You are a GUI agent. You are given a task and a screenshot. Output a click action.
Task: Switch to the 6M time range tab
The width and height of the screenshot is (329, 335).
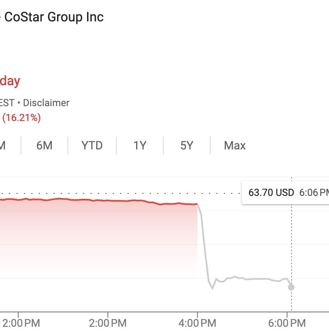44,145
